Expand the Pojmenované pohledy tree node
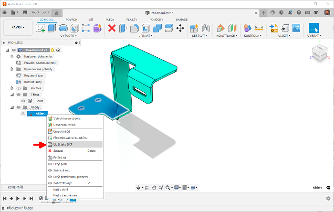This screenshot has width=334, height=212. [x=12, y=69]
